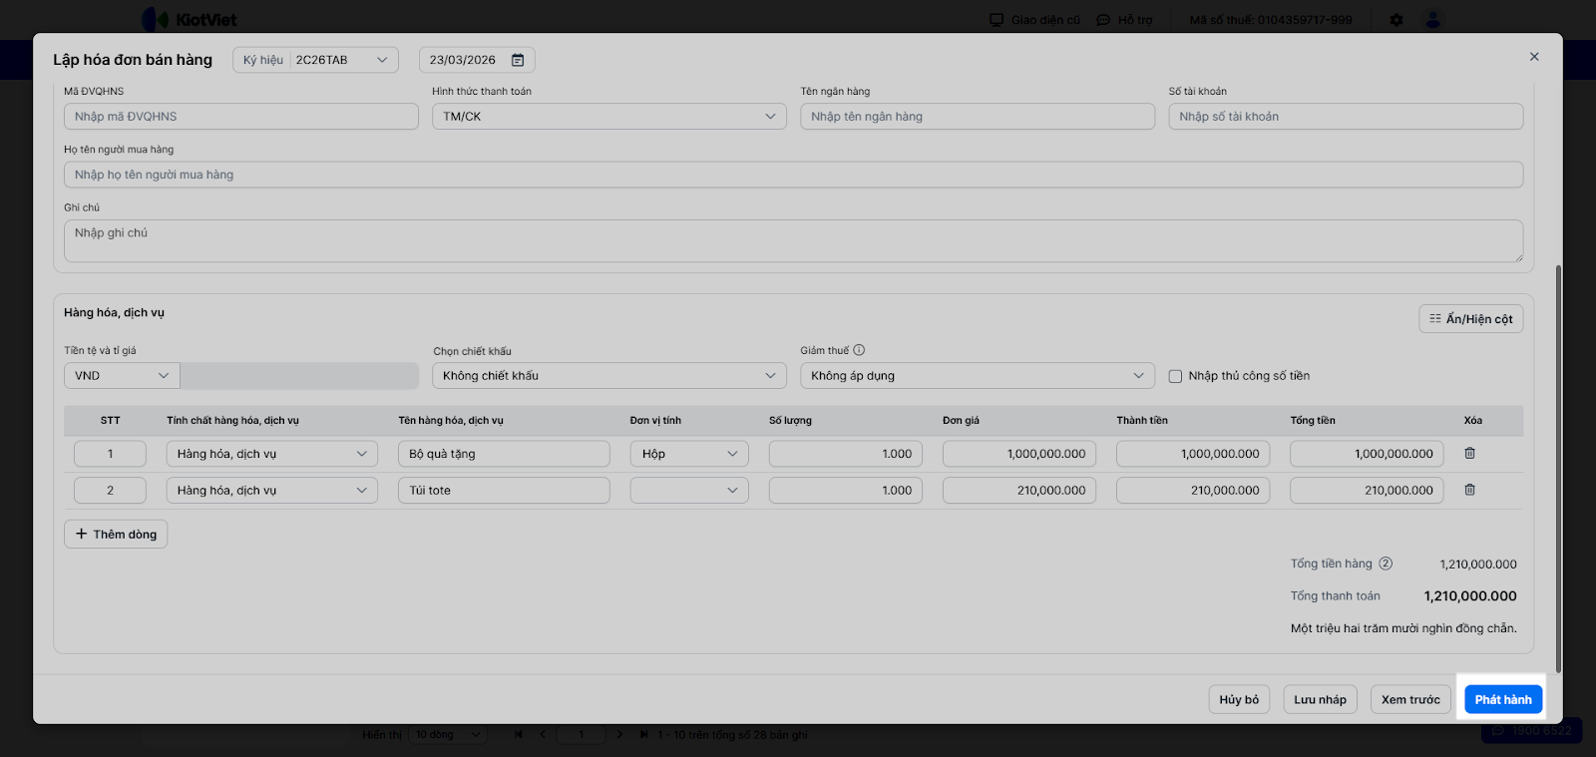Viewport: 1596px width, 757px height.
Task: Add a new row with Thêm dòng
Action: [x=117, y=535]
